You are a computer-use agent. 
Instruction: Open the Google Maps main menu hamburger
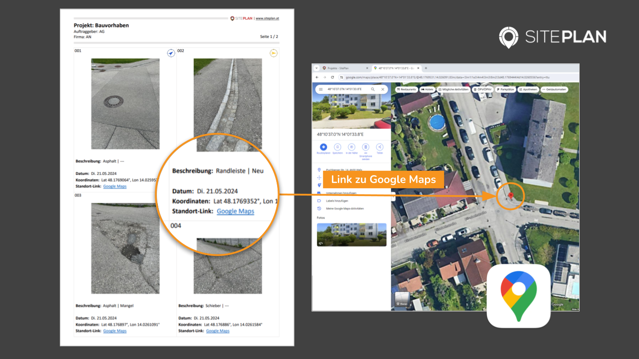tap(321, 89)
